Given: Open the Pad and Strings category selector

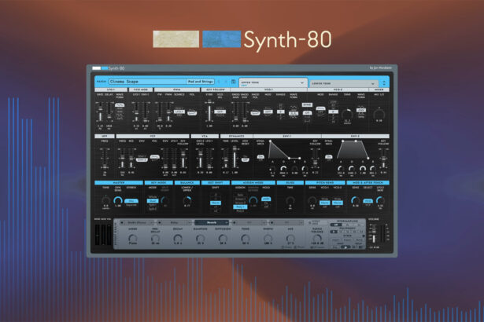Looking at the screenshot, I should 201,82.
